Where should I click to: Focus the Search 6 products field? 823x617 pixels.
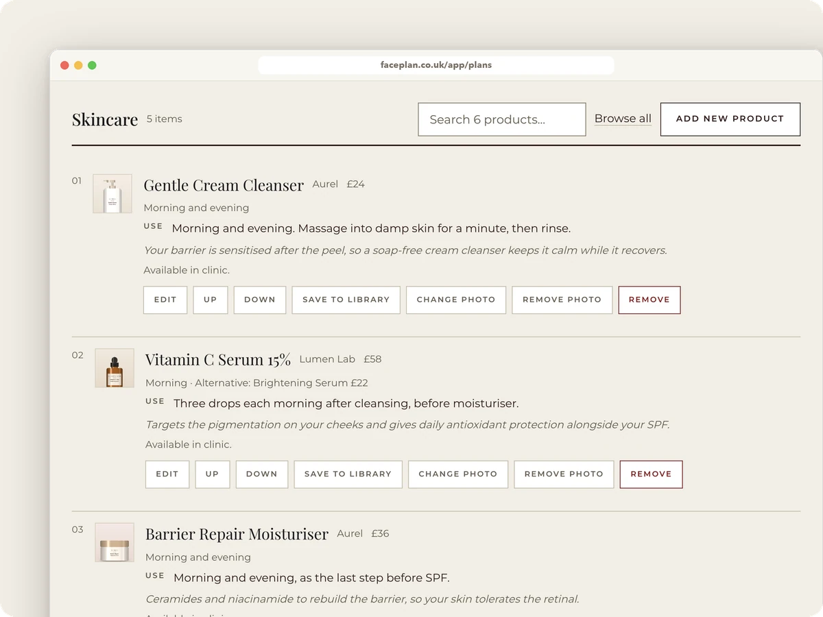pyautogui.click(x=502, y=119)
